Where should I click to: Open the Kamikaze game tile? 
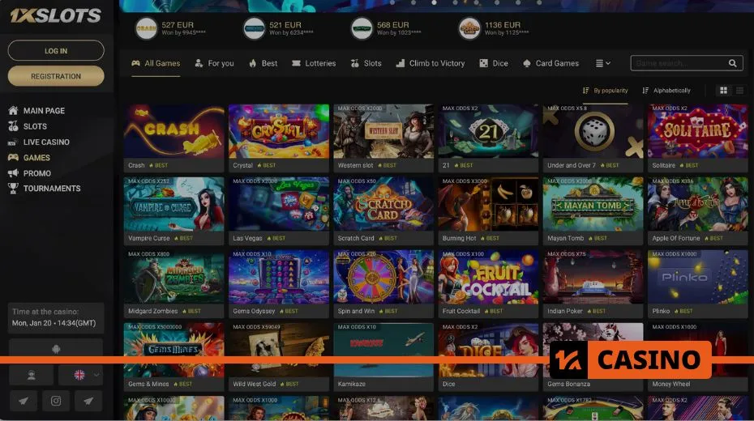(x=383, y=357)
